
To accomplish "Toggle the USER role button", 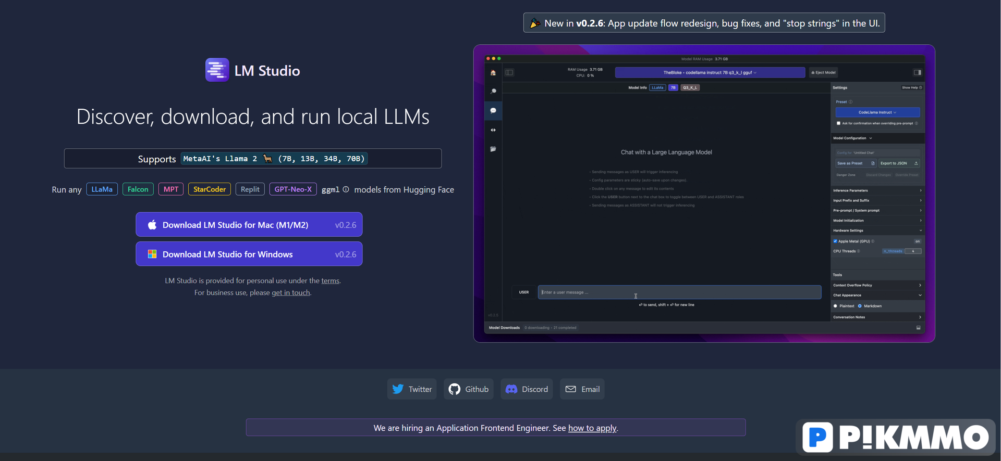I will click(x=524, y=292).
